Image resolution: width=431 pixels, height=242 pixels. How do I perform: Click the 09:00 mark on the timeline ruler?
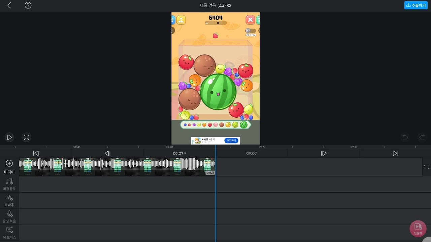[169, 147]
